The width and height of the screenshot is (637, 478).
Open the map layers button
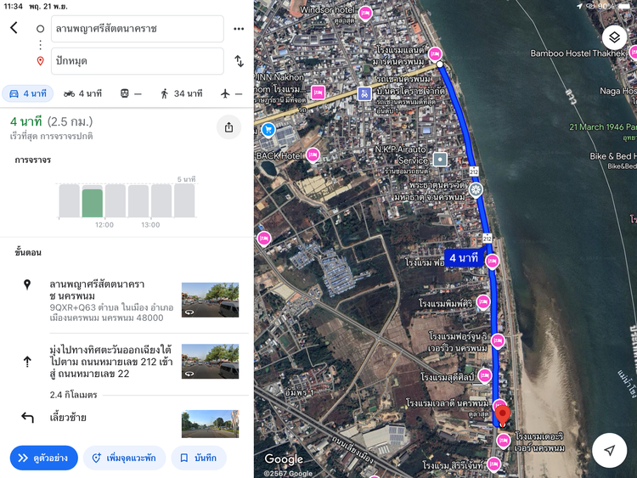[x=614, y=37]
